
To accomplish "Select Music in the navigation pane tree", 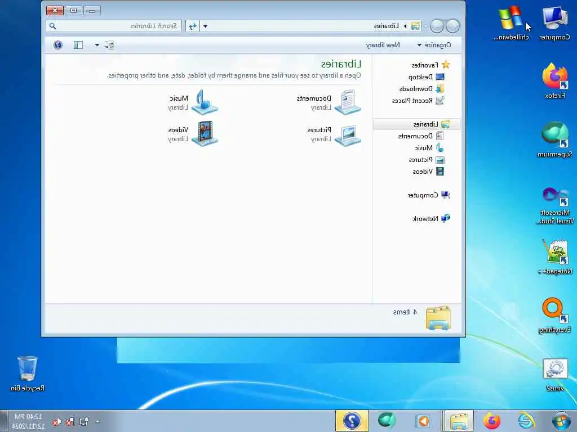I will click(x=429, y=148).
